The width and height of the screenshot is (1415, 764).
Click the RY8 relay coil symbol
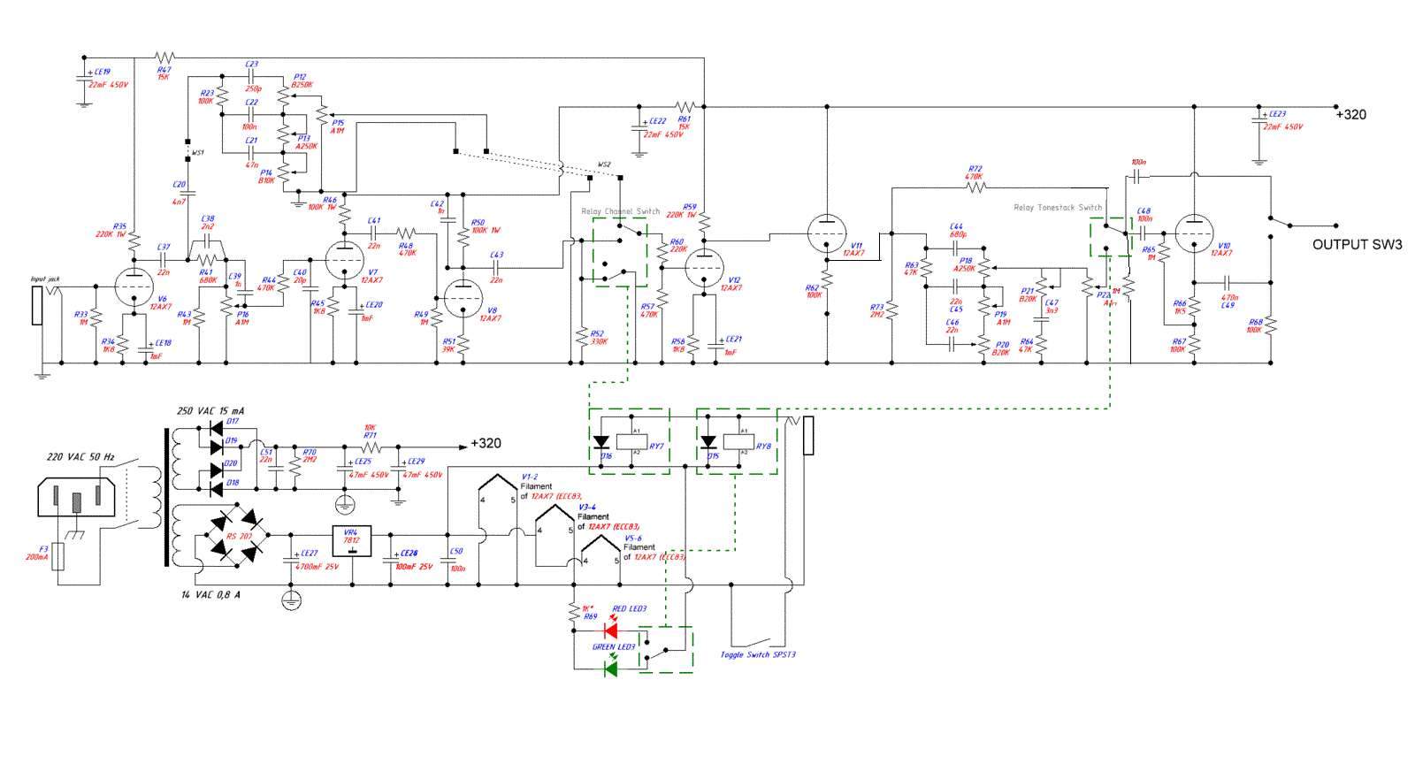[x=737, y=441]
